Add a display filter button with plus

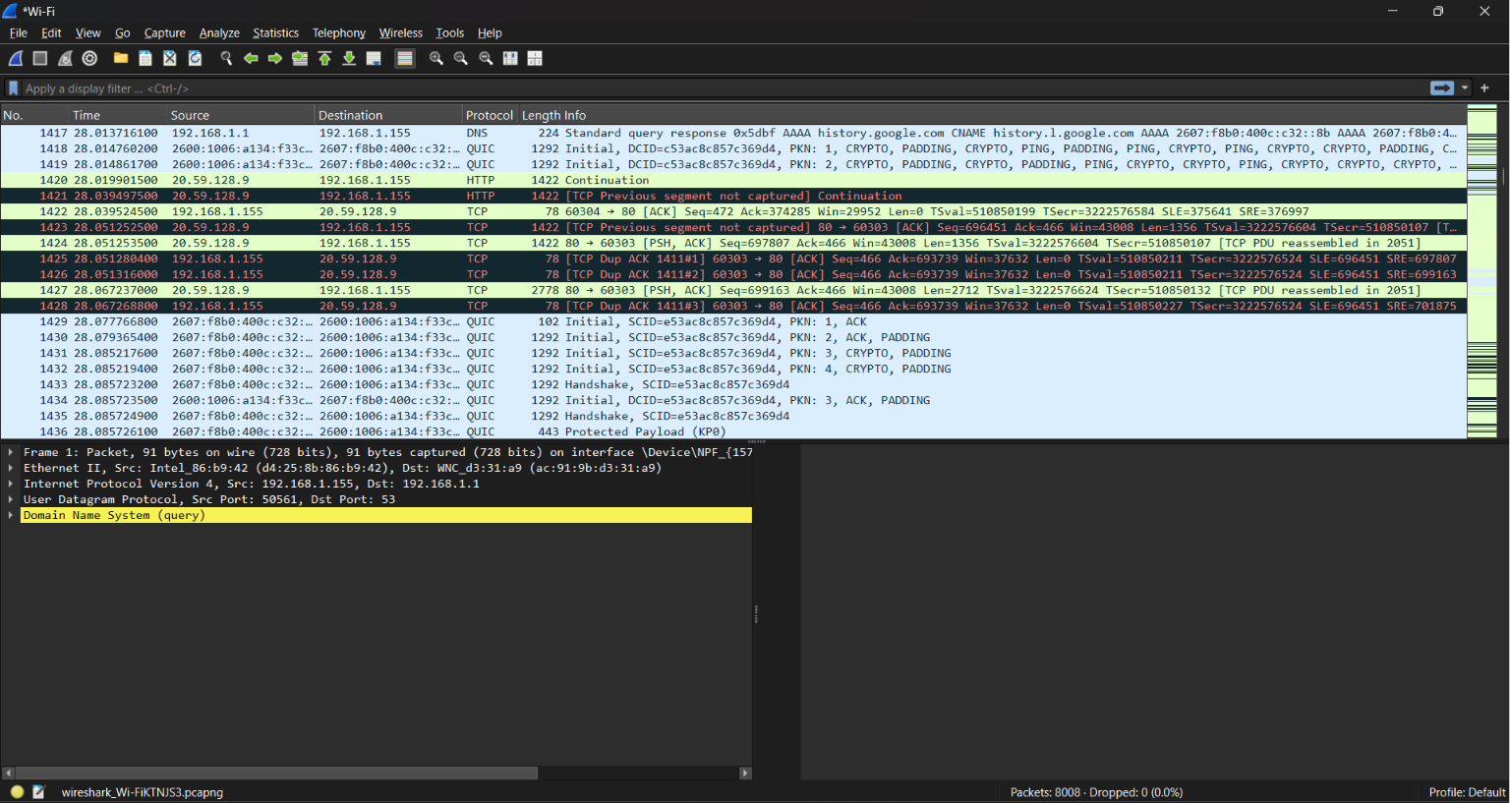tap(1485, 88)
